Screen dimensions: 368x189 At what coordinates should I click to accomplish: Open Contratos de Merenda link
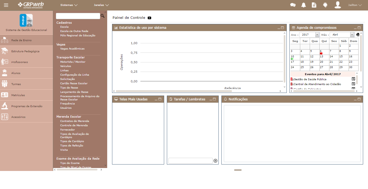pos(75,121)
